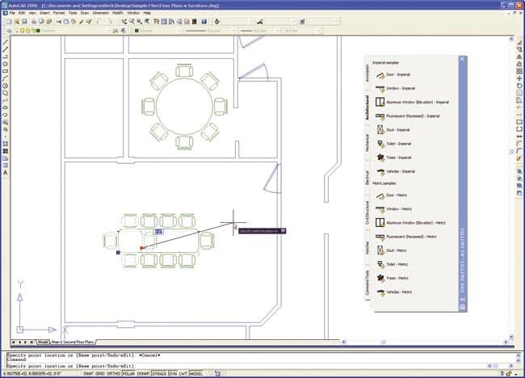Pick the Trees - Metric block
The width and height of the screenshot is (525, 378).
click(392, 278)
